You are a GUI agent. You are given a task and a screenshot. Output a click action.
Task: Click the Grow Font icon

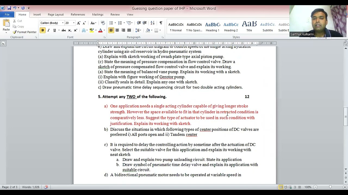click(79, 23)
